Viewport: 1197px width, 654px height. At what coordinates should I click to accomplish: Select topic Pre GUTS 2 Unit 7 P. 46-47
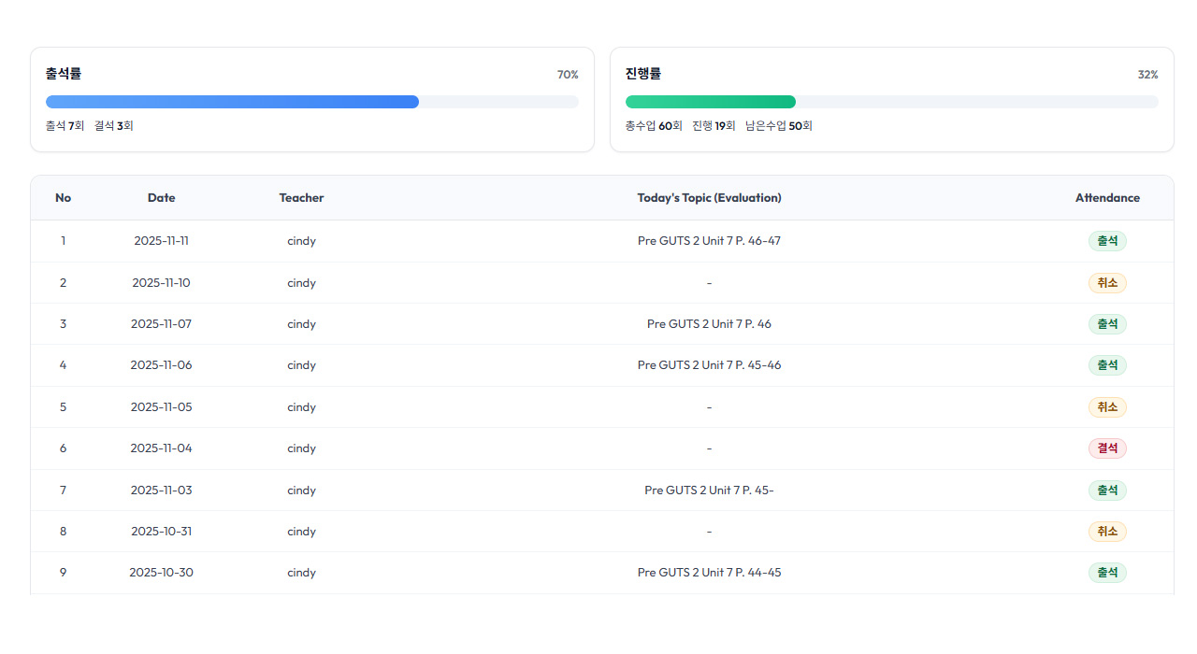pos(709,241)
